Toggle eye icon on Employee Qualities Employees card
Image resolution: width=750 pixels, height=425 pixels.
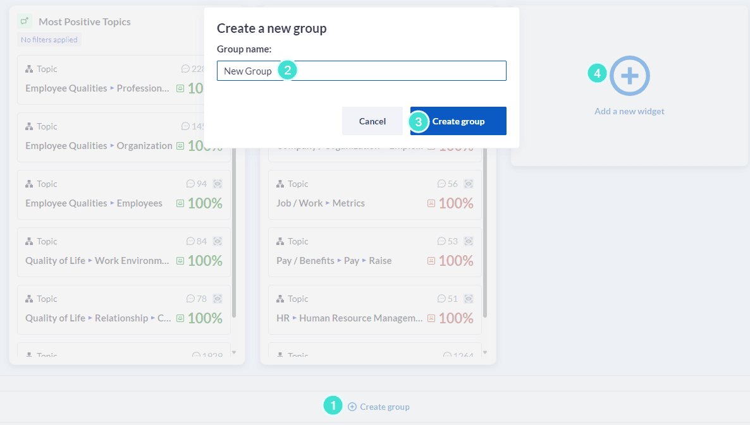pyautogui.click(x=218, y=184)
